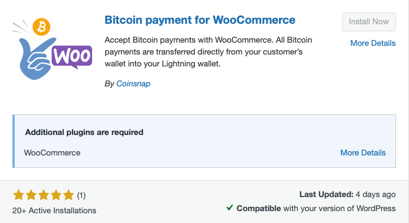Click the Last Updated 4 days ago text

347,194
